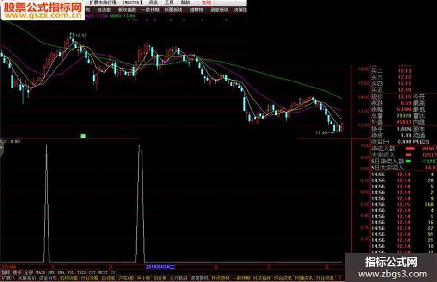This screenshot has height=282, width=437.
Task: Open the 工具 menu
Action: [169, 2]
